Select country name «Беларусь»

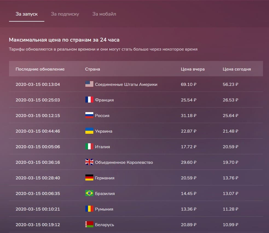(105, 225)
